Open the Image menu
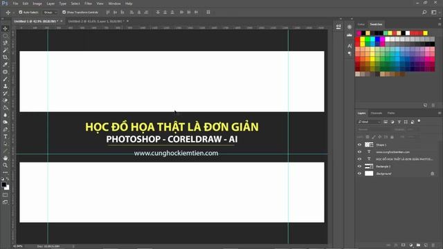Image resolution: width=443 pixels, height=249 pixels. [x=37, y=3]
